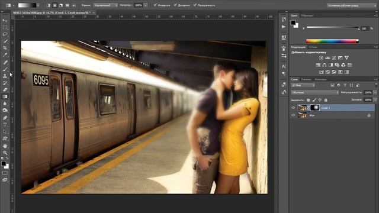
Task: Open collapsed History panel icon
Action: (x=284, y=19)
